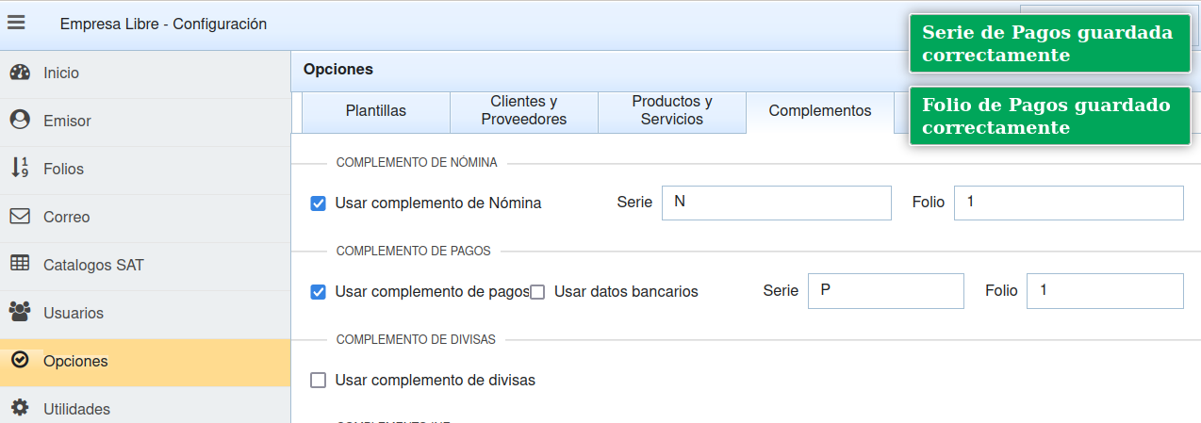Click the Pagos Folio input field
The width and height of the screenshot is (1201, 423).
tap(1104, 291)
